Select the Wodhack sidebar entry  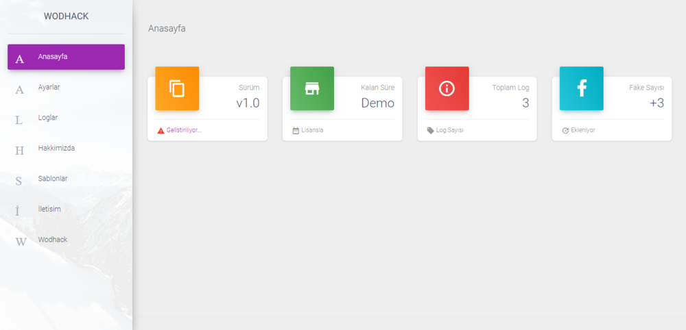[x=66, y=240]
